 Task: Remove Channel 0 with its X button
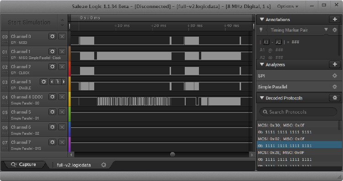[62, 36]
